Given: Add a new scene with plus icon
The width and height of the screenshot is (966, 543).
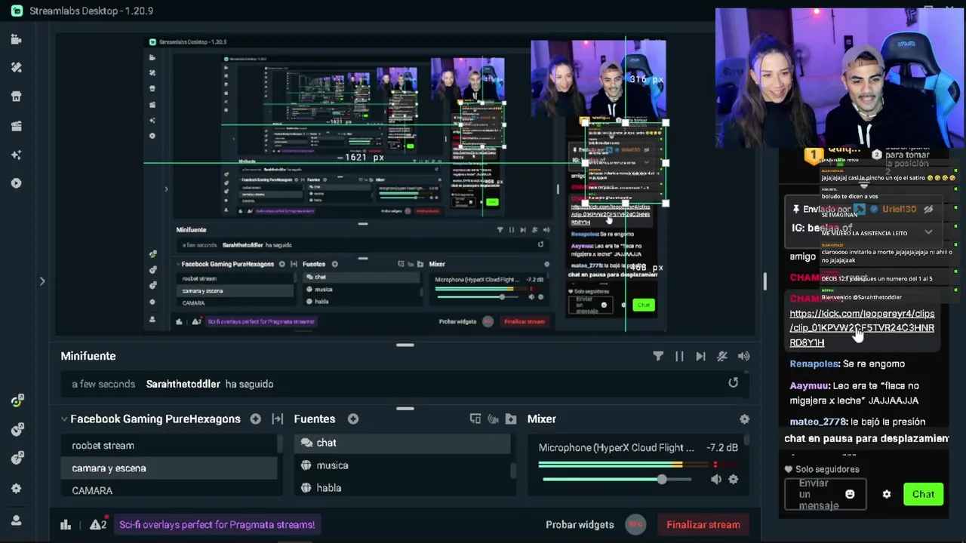Looking at the screenshot, I should pos(255,419).
